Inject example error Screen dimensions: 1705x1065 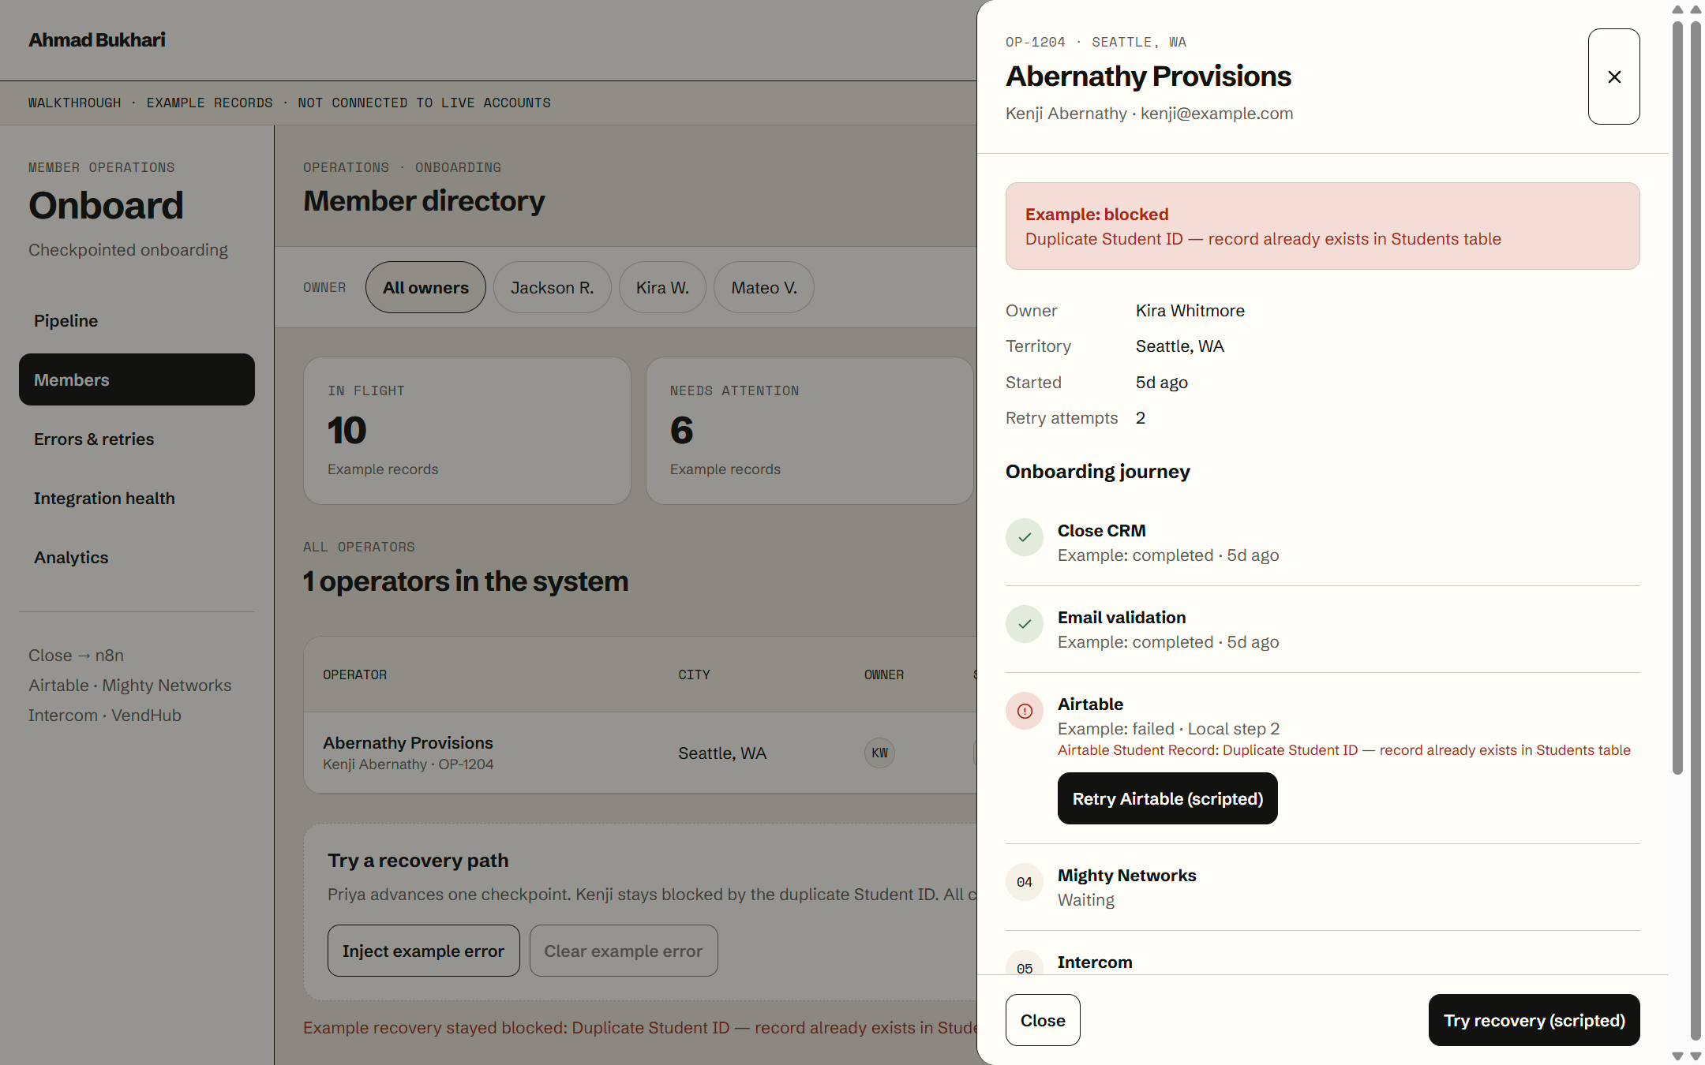coord(423,951)
